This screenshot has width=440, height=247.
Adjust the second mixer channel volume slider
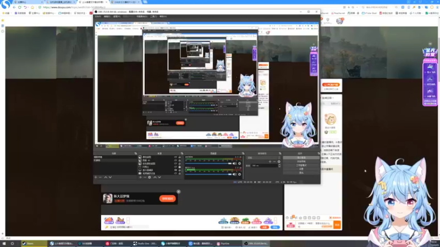(208, 174)
